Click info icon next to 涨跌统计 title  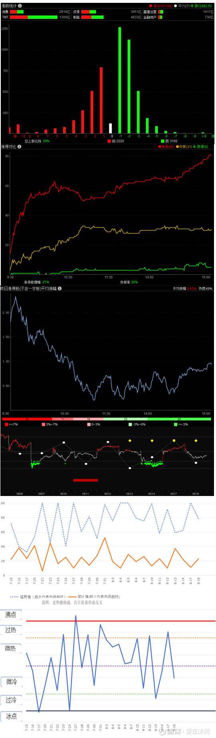click(20, 6)
